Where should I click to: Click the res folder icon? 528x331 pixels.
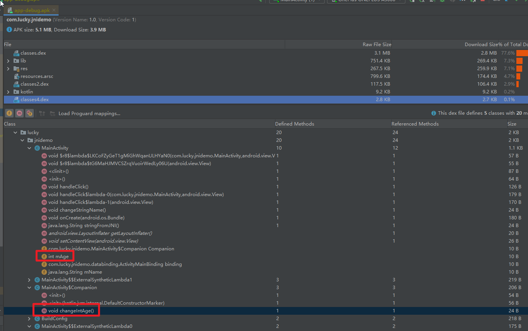tap(16, 69)
